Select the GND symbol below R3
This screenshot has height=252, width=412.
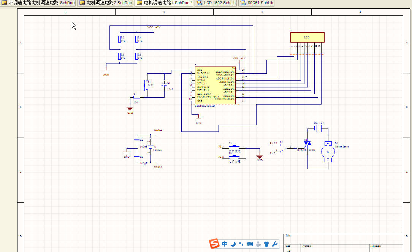point(106,73)
